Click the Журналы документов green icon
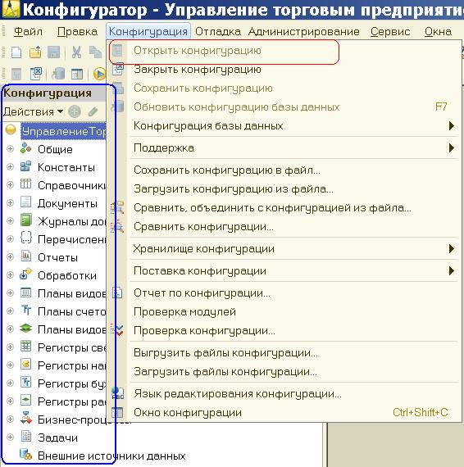This screenshot has height=467, width=464. (x=25, y=220)
